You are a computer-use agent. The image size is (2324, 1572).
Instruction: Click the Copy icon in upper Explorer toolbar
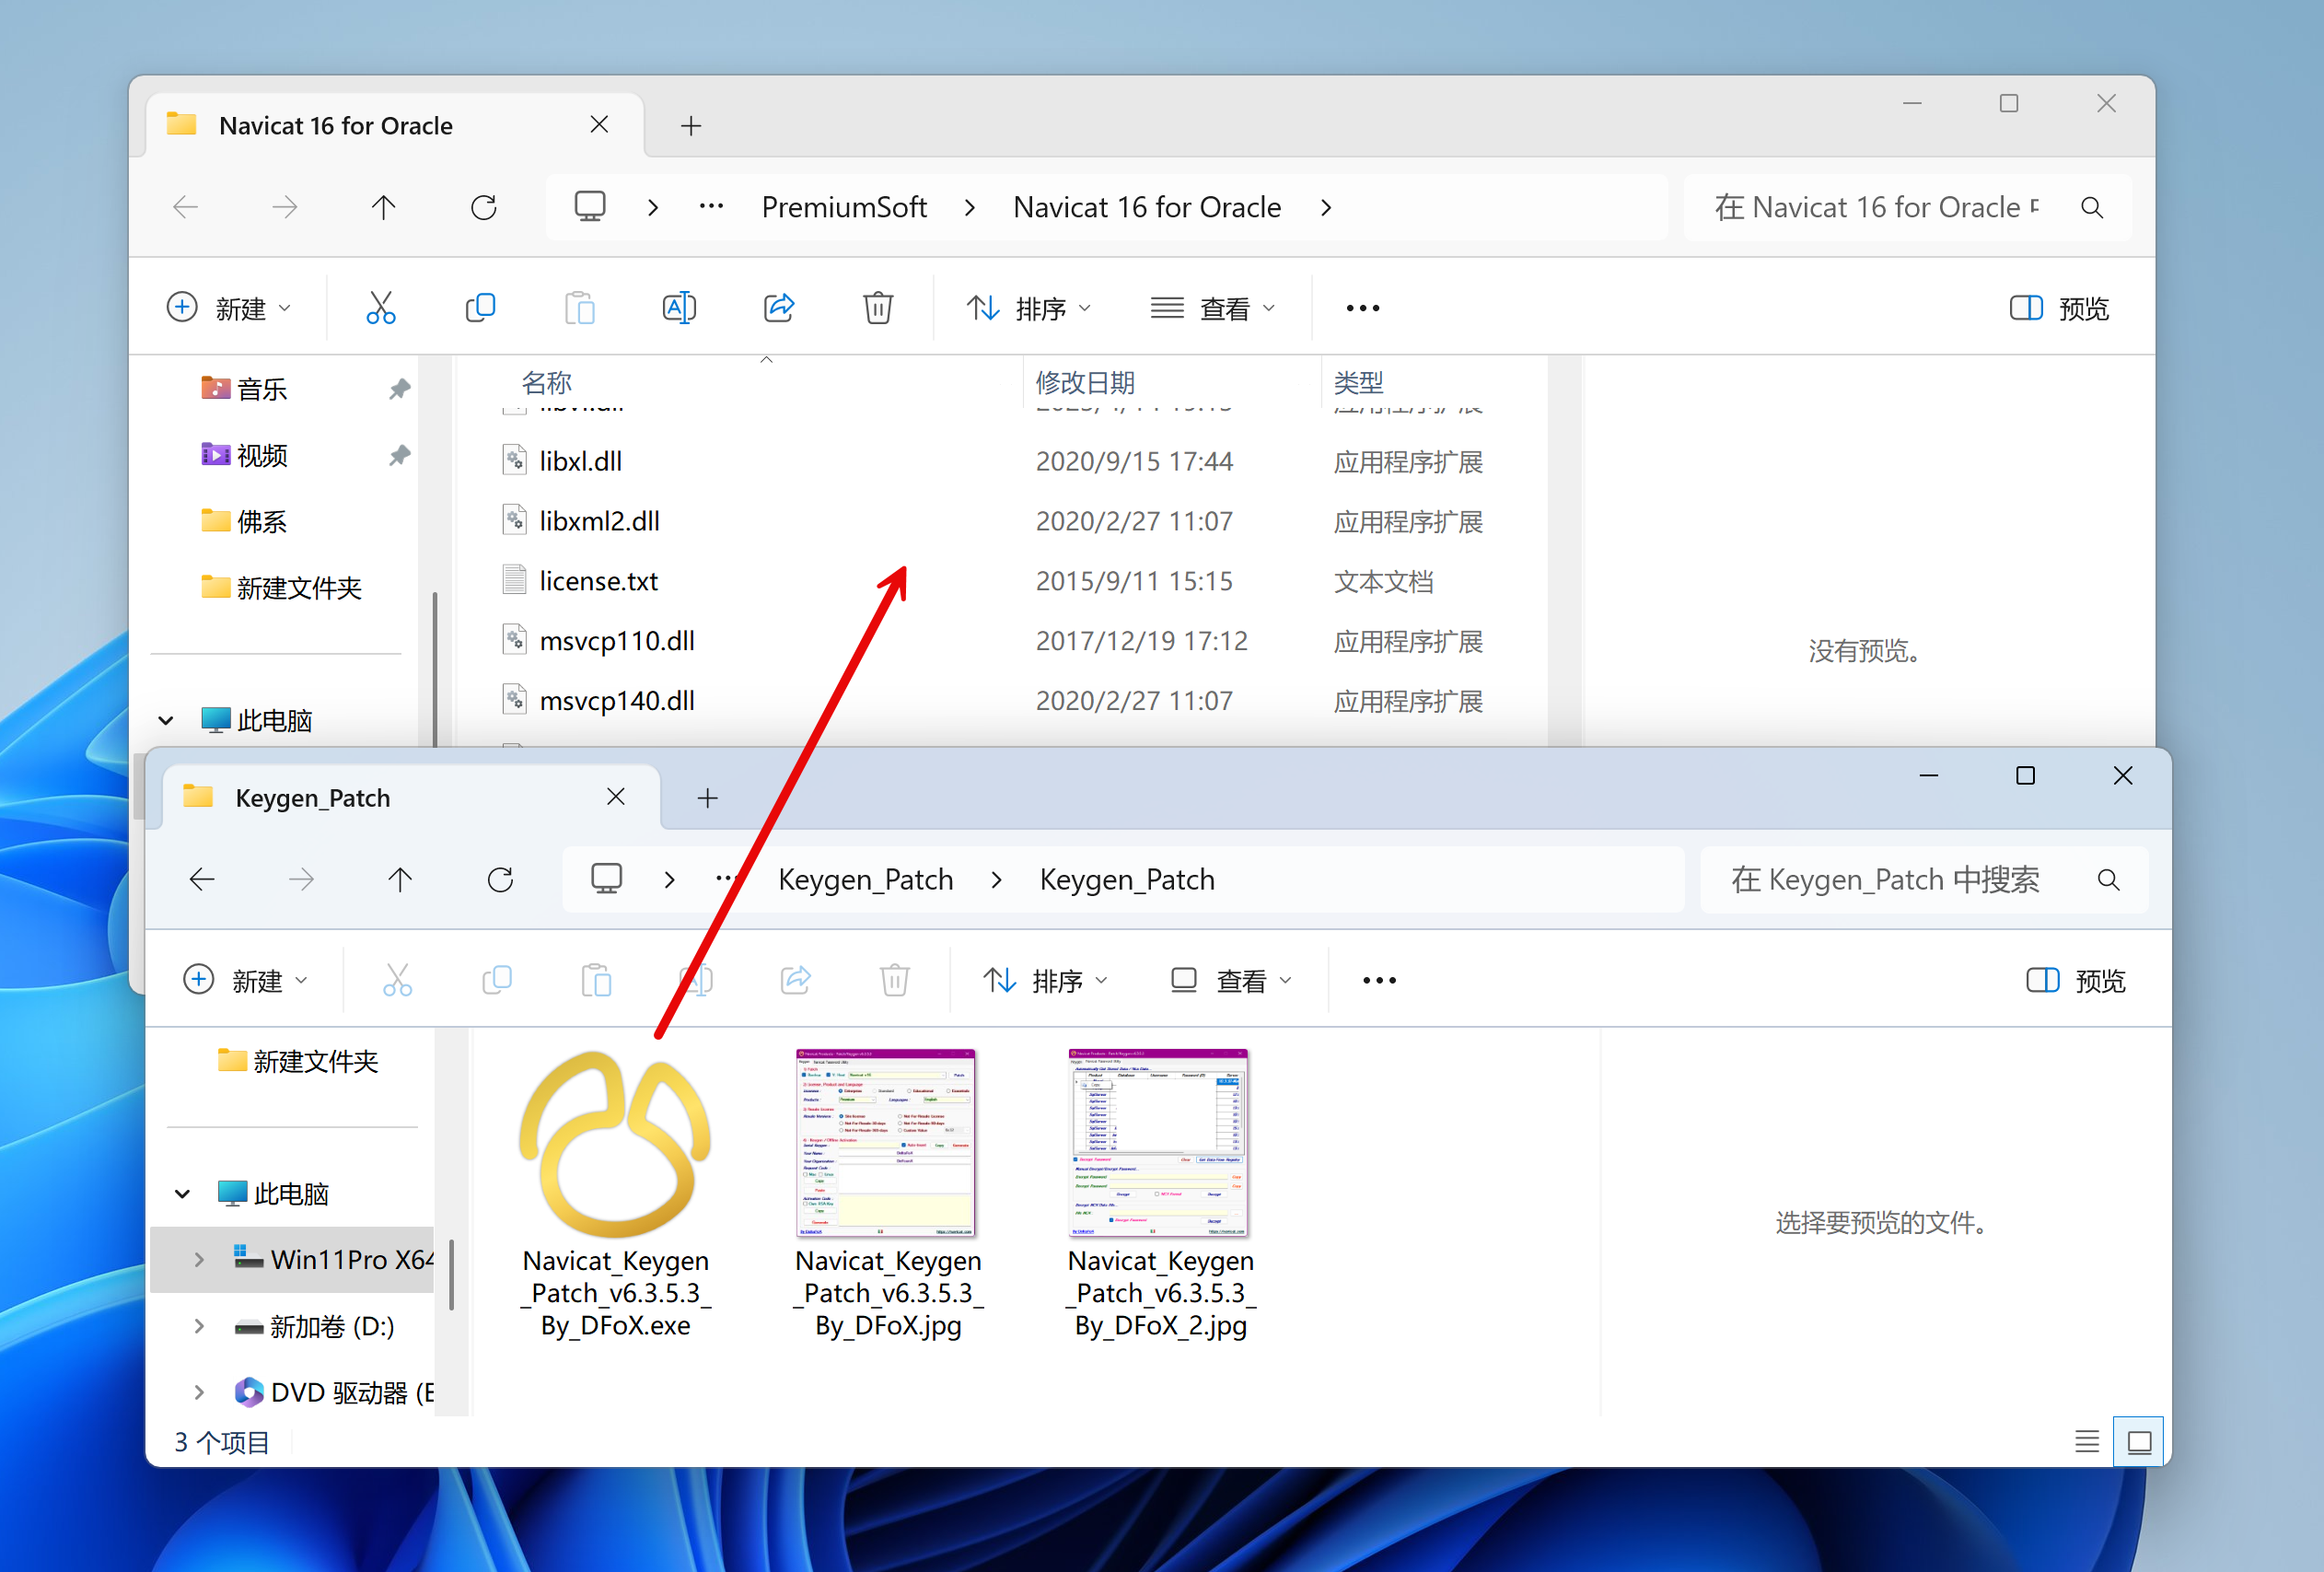[x=480, y=308]
